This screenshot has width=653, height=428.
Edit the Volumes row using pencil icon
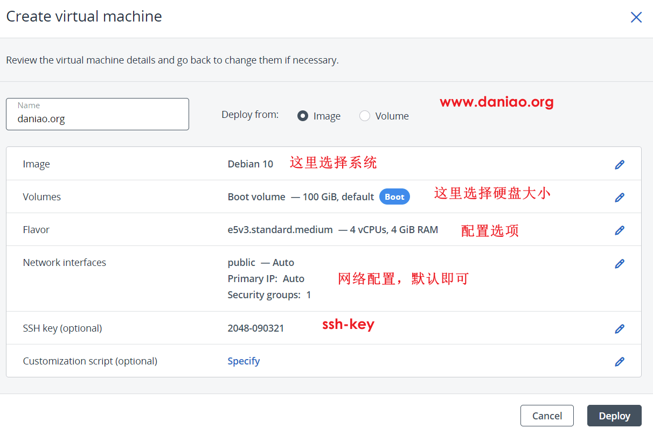coord(620,198)
